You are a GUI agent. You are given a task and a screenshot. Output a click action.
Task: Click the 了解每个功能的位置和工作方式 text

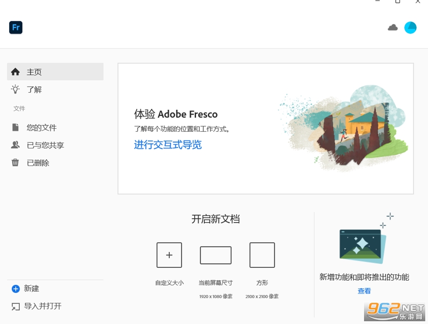(181, 129)
